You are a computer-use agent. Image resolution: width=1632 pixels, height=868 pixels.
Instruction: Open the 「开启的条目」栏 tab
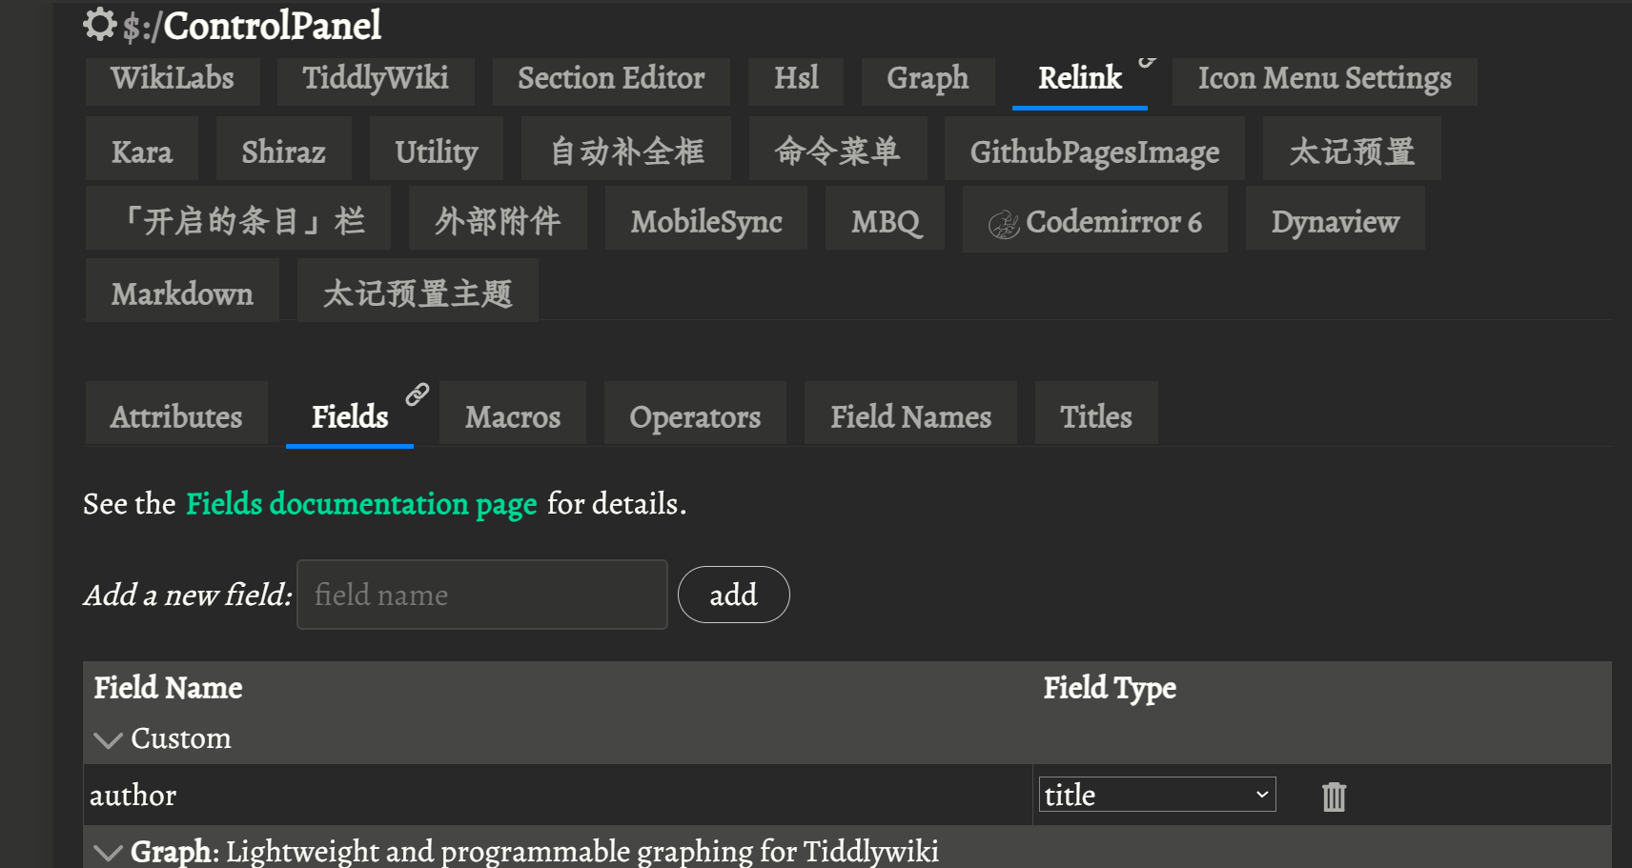coord(238,219)
